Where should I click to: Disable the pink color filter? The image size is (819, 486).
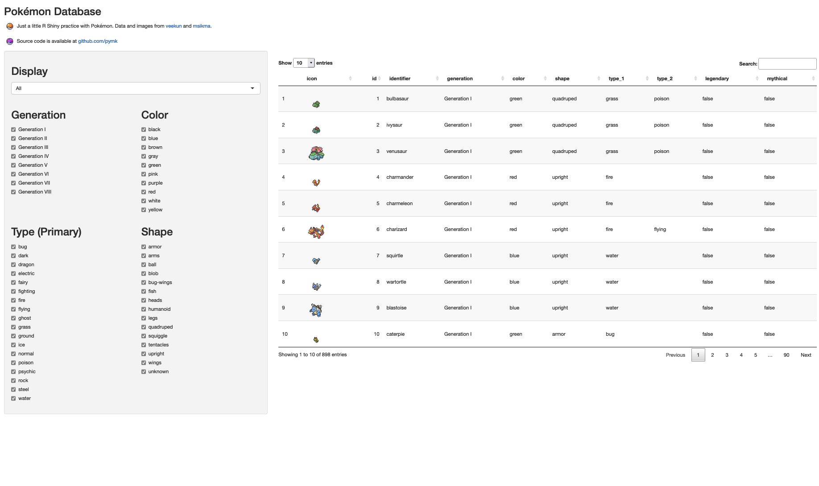tap(144, 174)
